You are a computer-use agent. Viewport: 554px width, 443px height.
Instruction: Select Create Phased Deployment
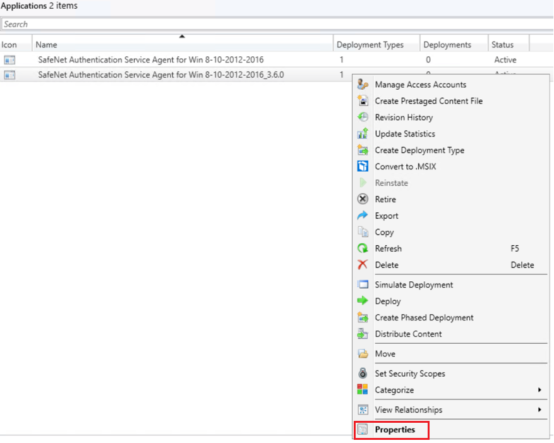pos(451,317)
